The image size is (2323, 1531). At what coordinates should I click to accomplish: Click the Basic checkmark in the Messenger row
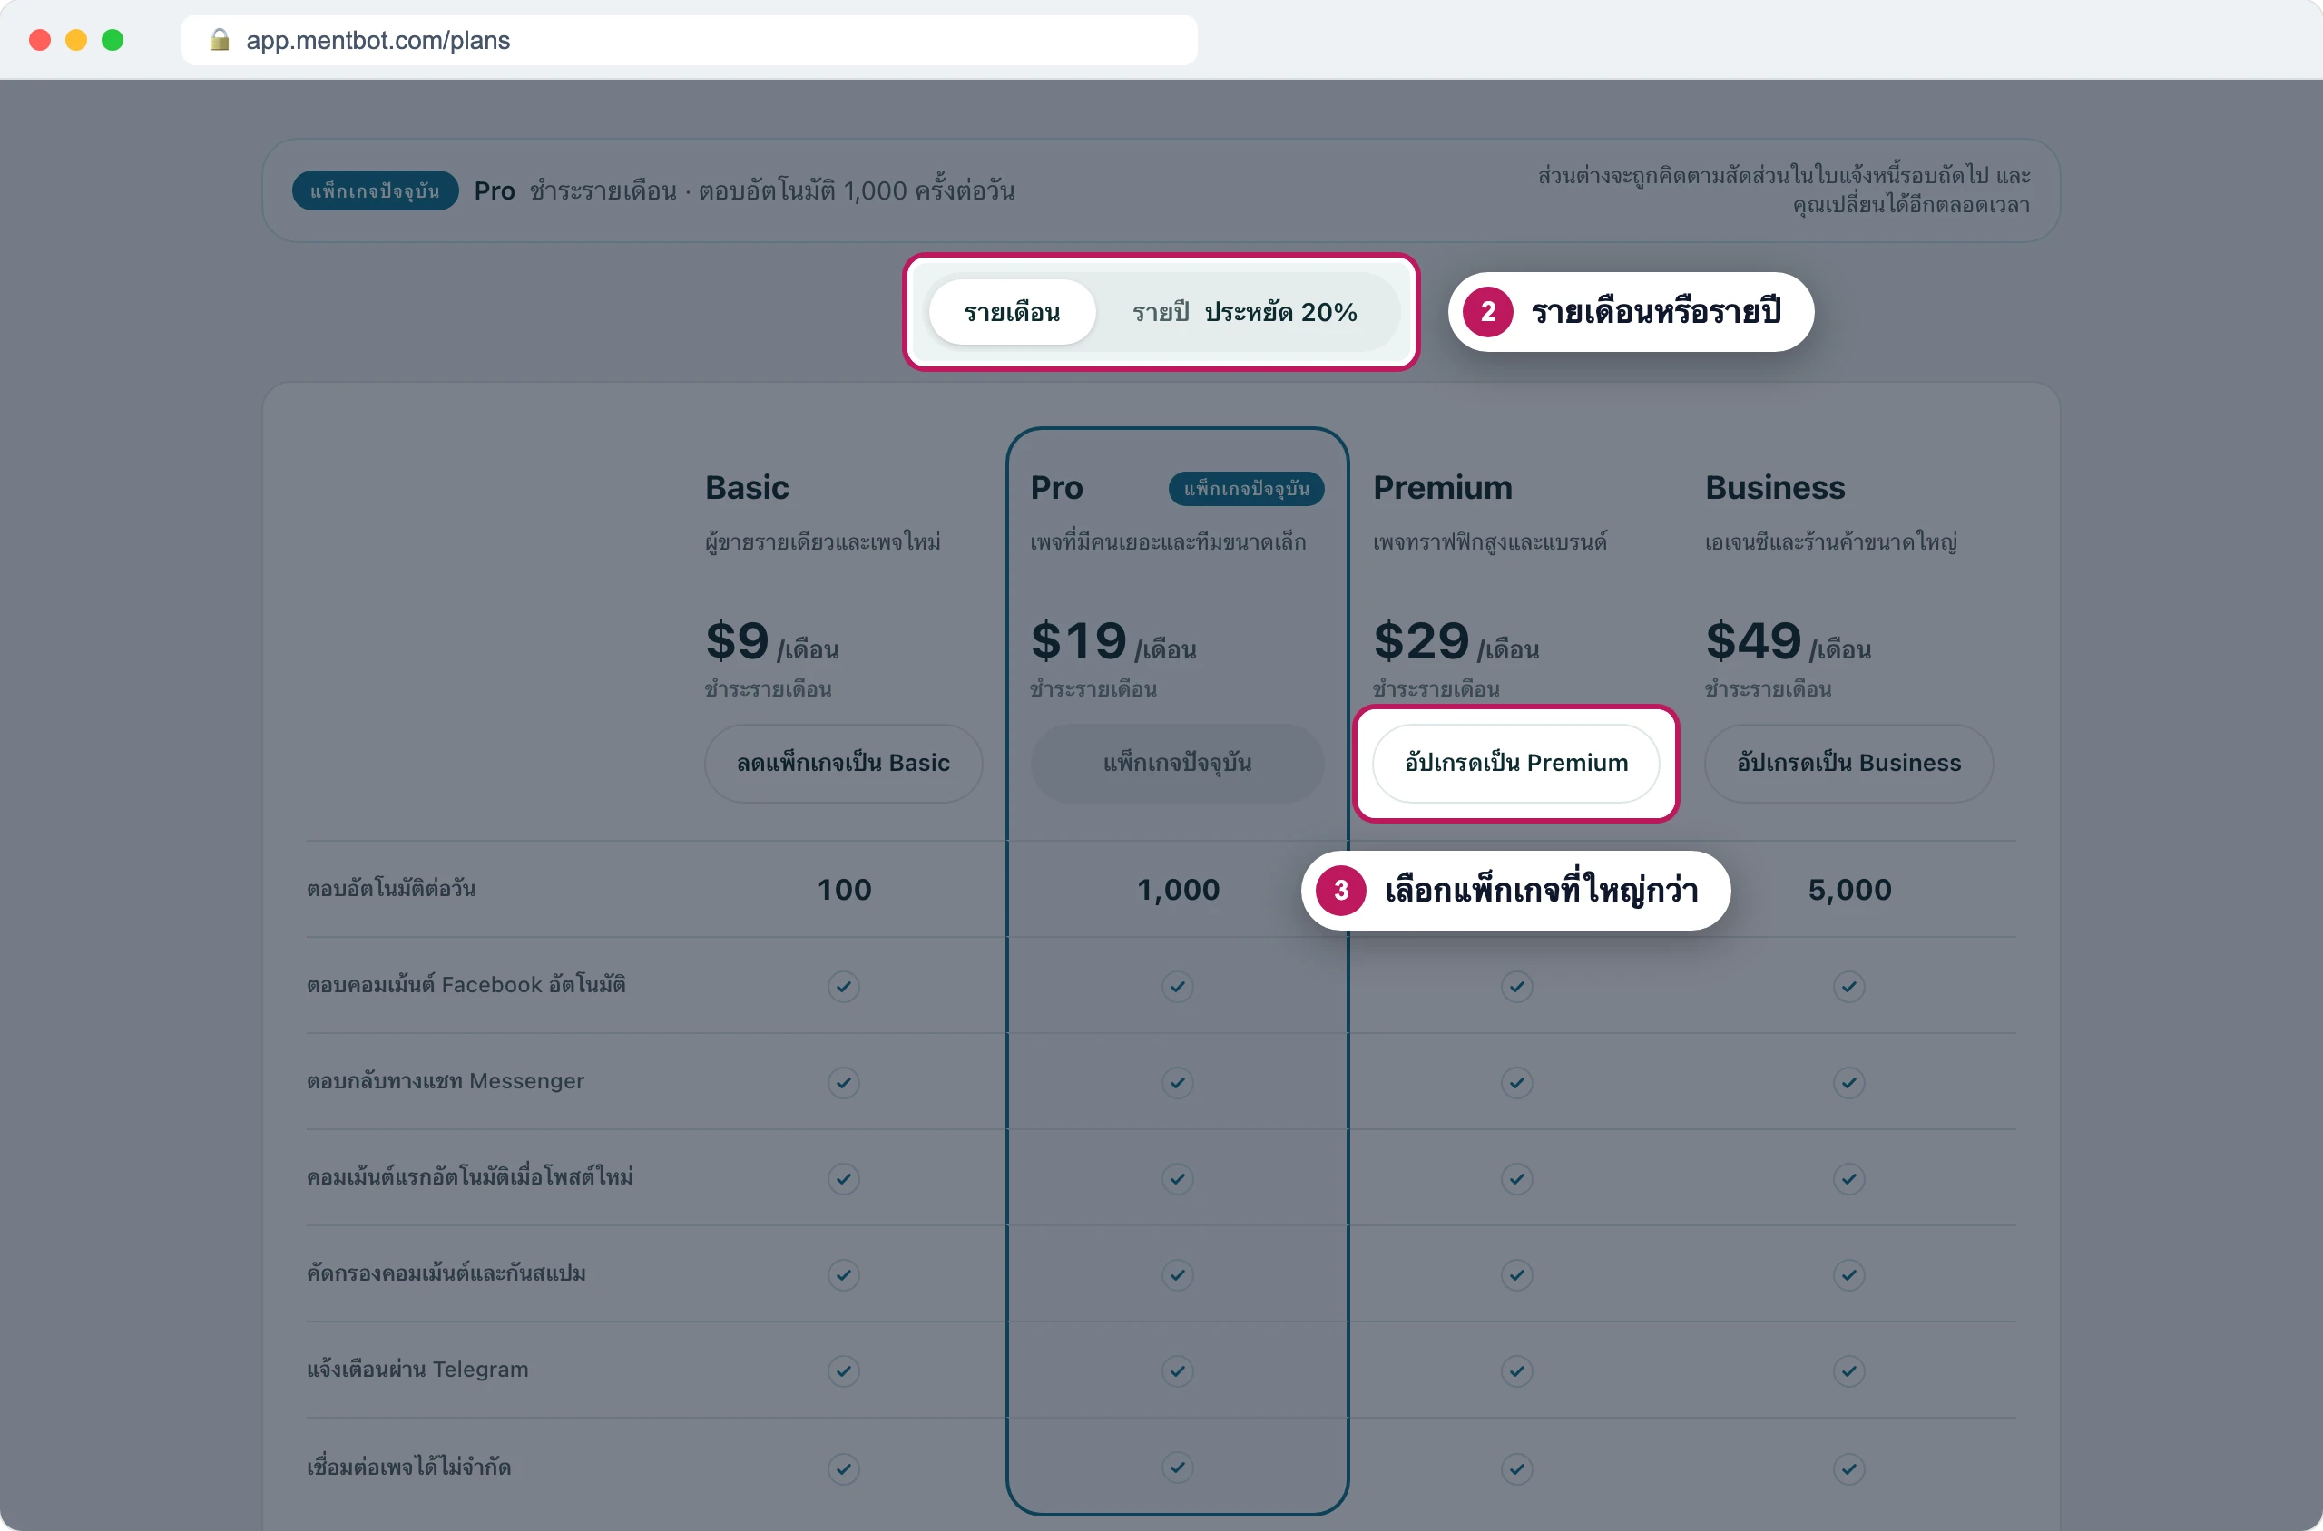point(843,1082)
